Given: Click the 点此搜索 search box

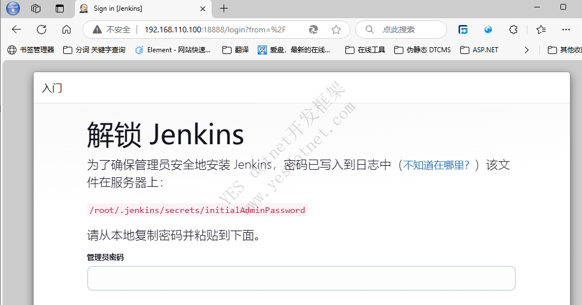Looking at the screenshot, I should coord(401,30).
